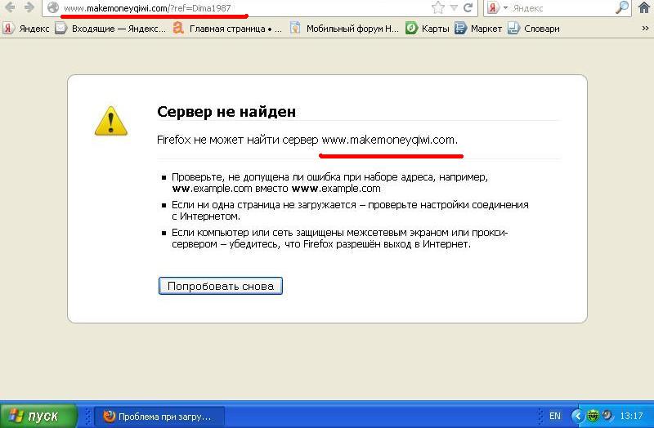Screen dimensions: 654x428
Task: Open the пуск Start menu
Action: pos(34,416)
